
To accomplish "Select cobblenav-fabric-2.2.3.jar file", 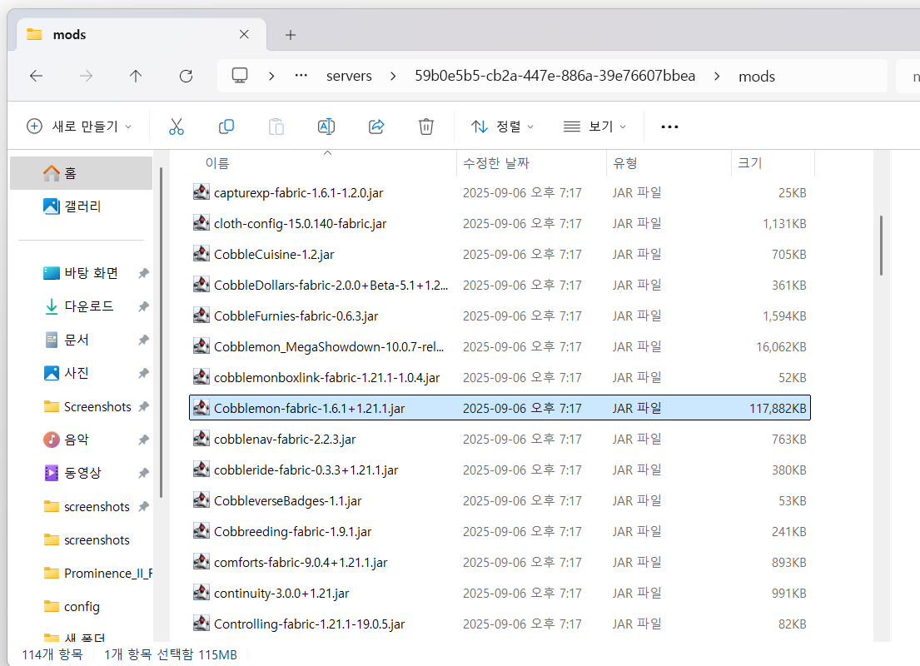I will click(x=500, y=440).
